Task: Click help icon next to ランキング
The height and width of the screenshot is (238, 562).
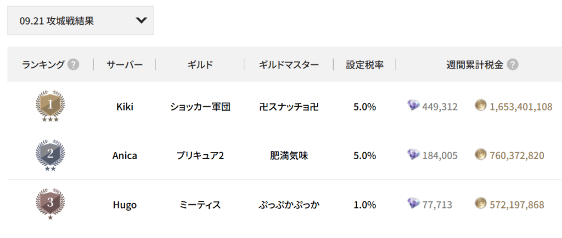Action: (x=73, y=65)
